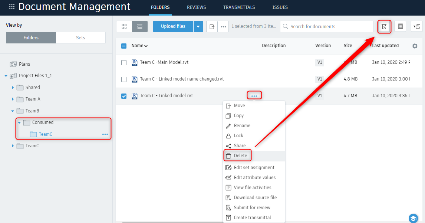This screenshot has height=223, width=425.
Task: Select the list view icon
Action: point(139,26)
